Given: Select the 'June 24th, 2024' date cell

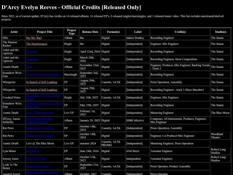Looking at the screenshot, I should tap(90, 151).
